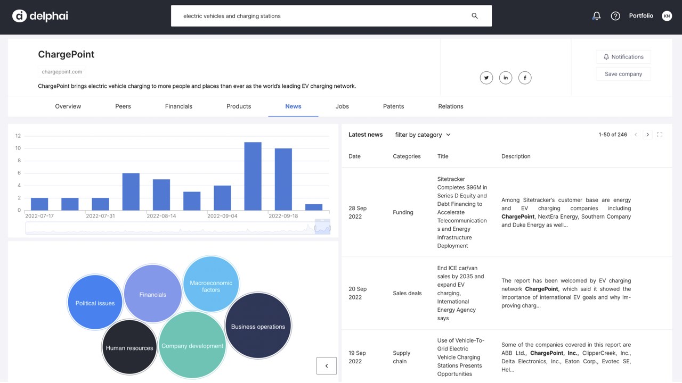Select the Human resources bubble

click(x=129, y=348)
